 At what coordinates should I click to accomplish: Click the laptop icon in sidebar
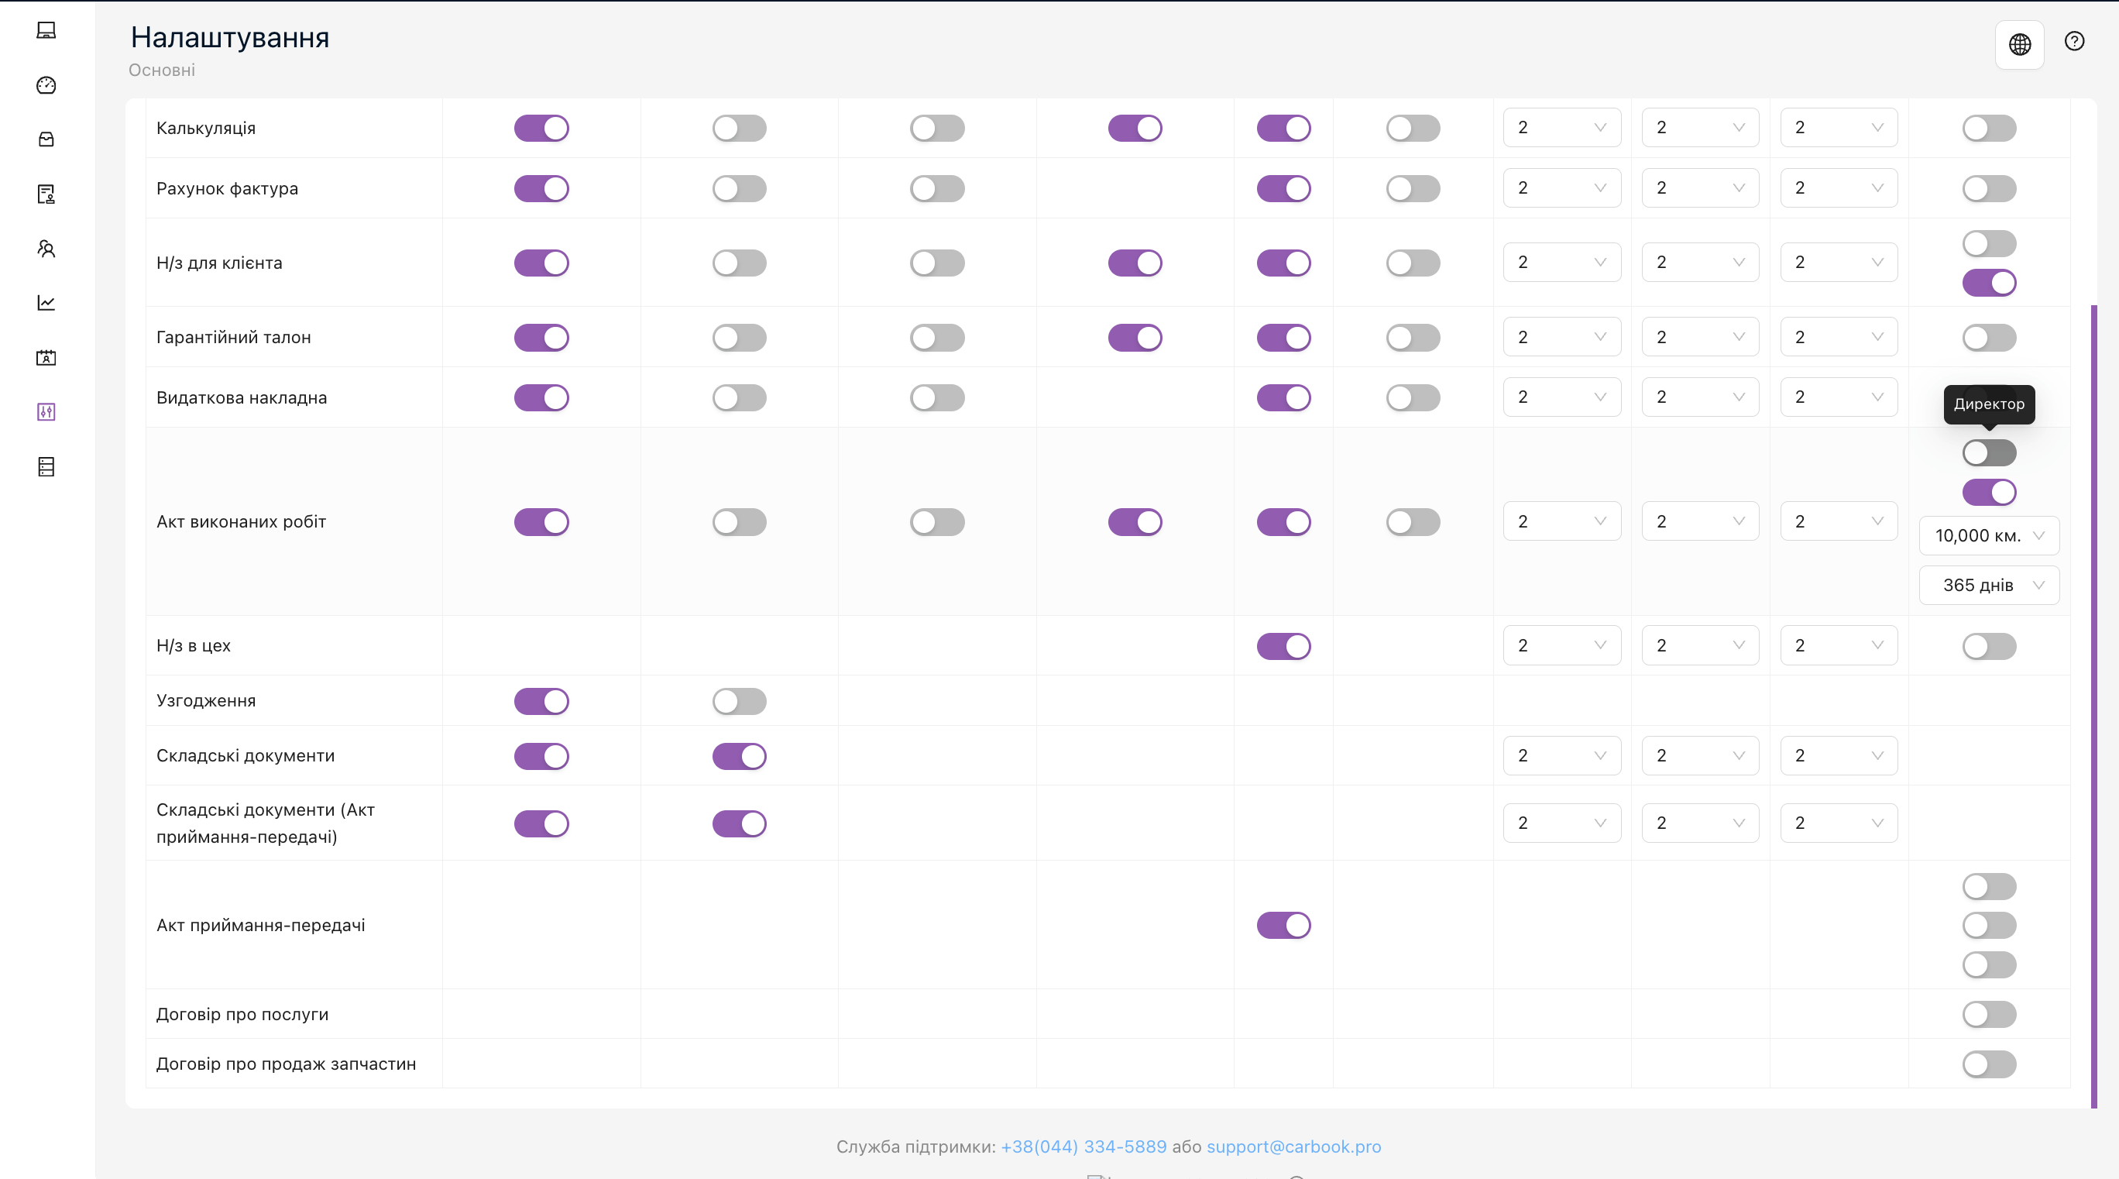46,30
